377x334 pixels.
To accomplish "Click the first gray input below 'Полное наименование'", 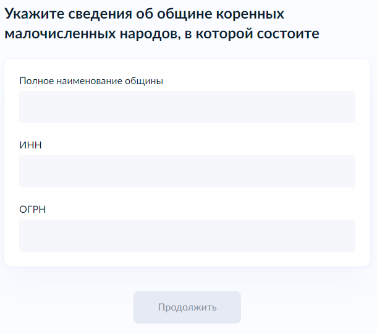I will [187, 107].
